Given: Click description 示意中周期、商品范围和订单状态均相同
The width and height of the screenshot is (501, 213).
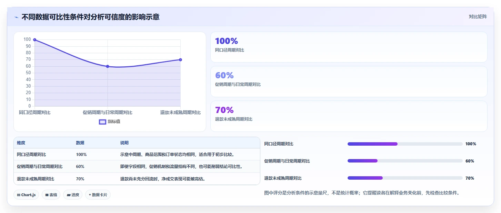Looking at the screenshot, I should tap(158, 155).
